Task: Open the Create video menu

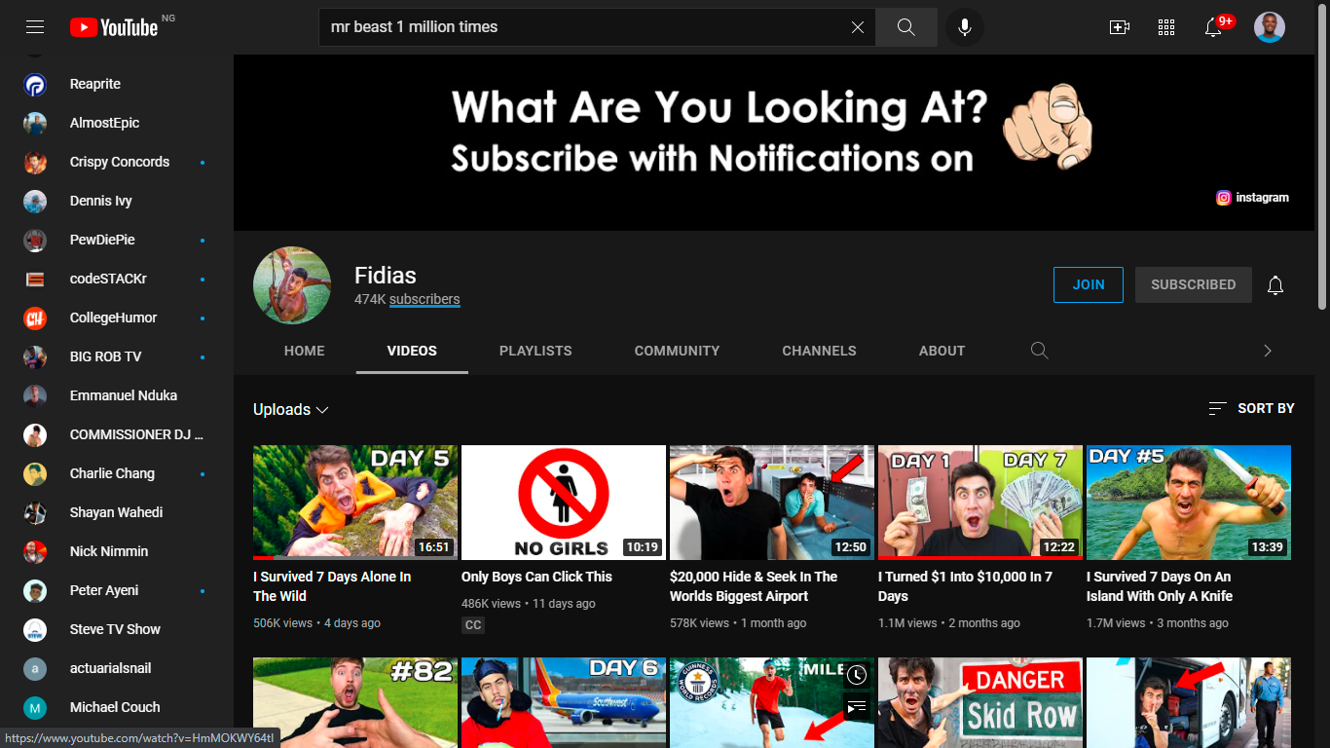Action: [1120, 27]
